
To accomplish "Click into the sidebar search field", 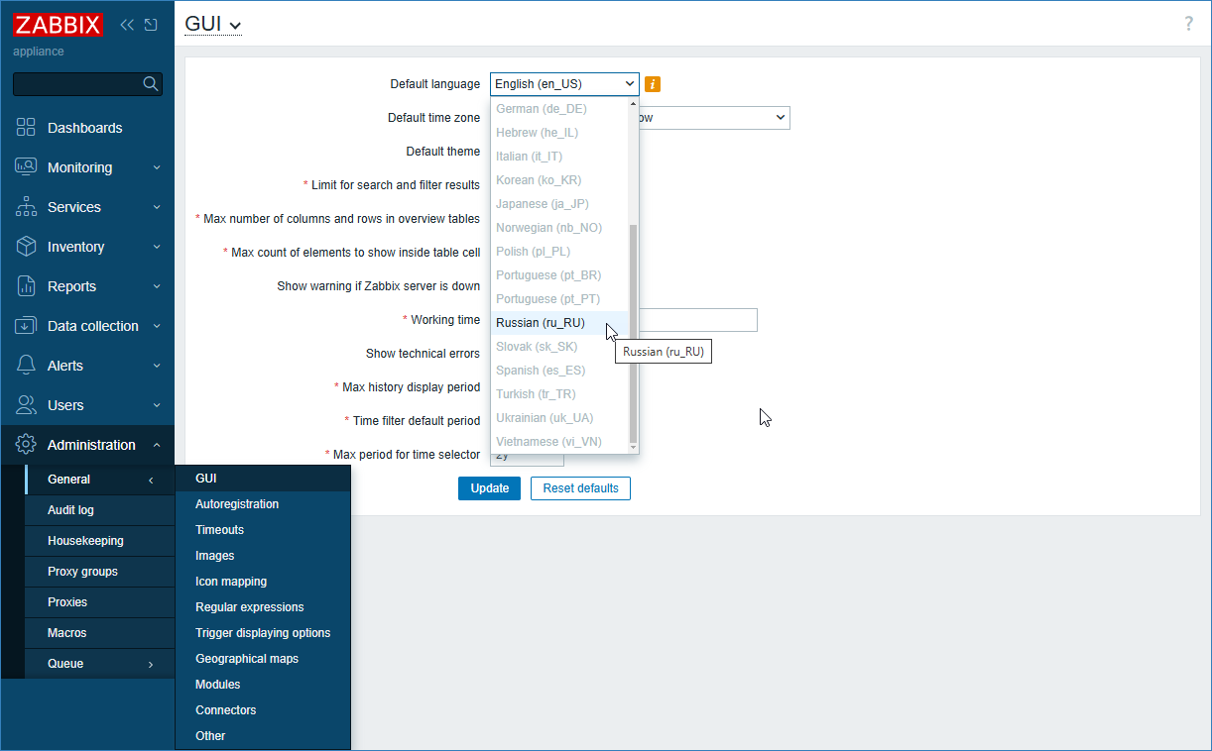I will [77, 84].
